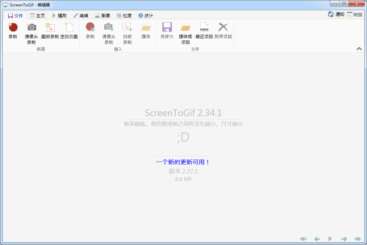367x245 pixels.
Task: Open the 编辑 ribbon tab
Action: [x=81, y=16]
